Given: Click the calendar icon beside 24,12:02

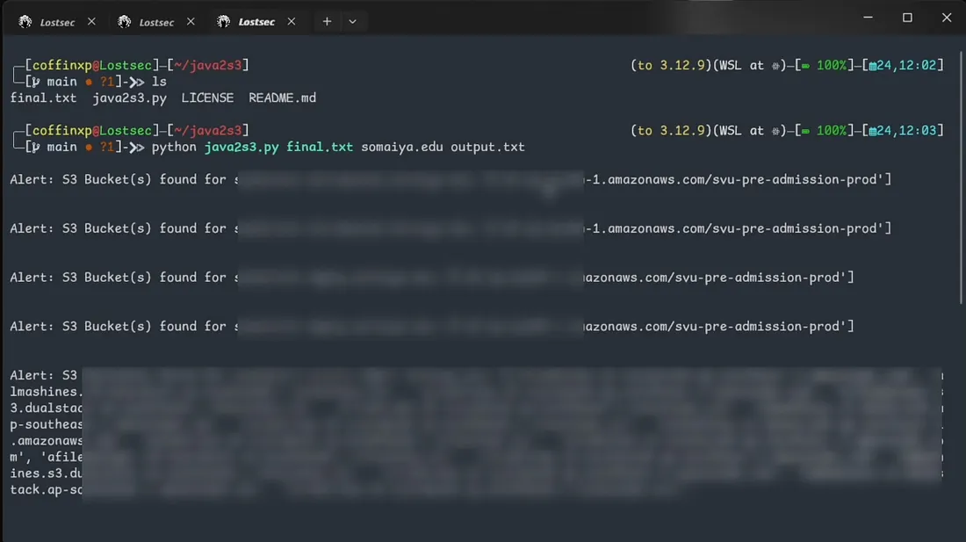Looking at the screenshot, I should click(x=872, y=66).
